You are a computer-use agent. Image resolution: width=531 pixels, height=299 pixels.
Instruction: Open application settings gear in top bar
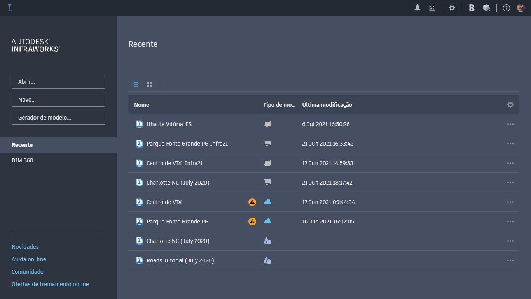pyautogui.click(x=452, y=8)
